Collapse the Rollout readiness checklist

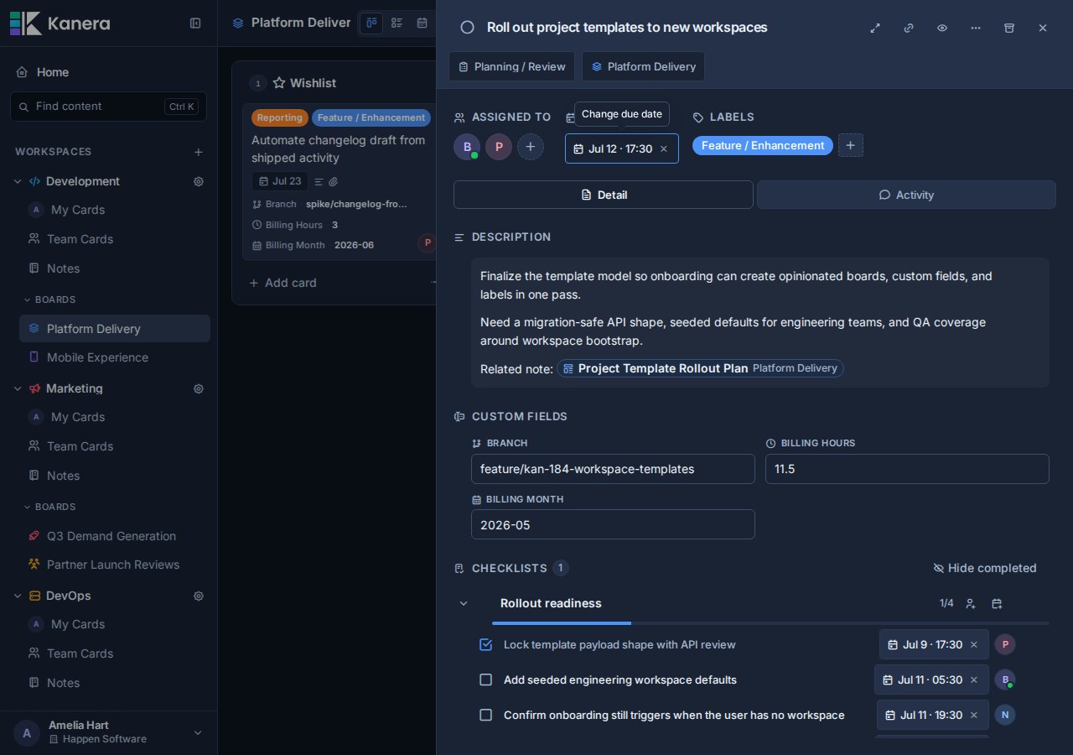464,603
